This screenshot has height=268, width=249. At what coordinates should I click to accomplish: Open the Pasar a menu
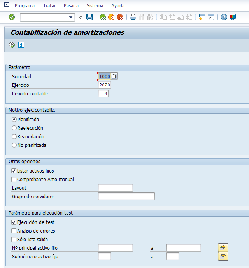tap(71, 6)
